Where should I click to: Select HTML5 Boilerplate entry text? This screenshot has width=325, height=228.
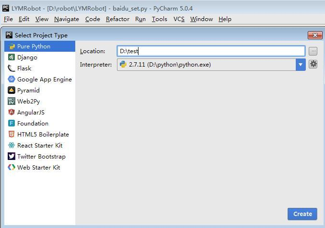[x=43, y=135]
